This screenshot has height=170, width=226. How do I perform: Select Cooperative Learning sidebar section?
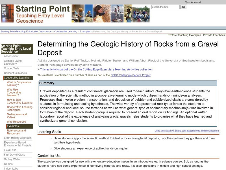(x=16, y=78)
